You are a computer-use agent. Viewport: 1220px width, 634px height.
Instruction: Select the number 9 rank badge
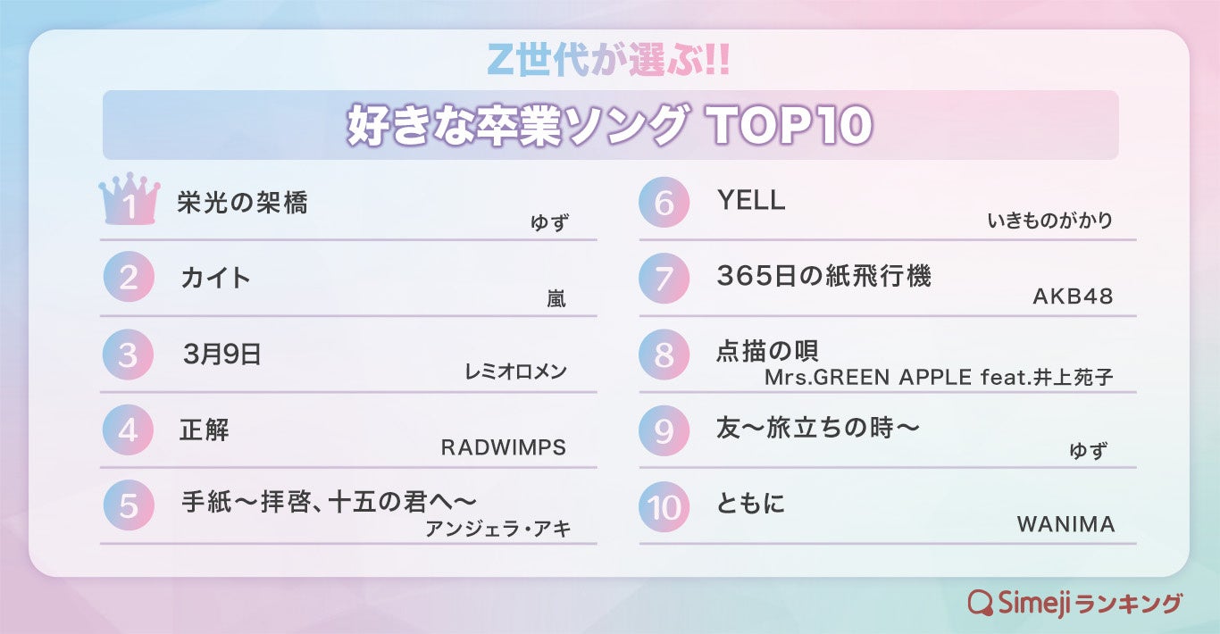click(x=664, y=431)
